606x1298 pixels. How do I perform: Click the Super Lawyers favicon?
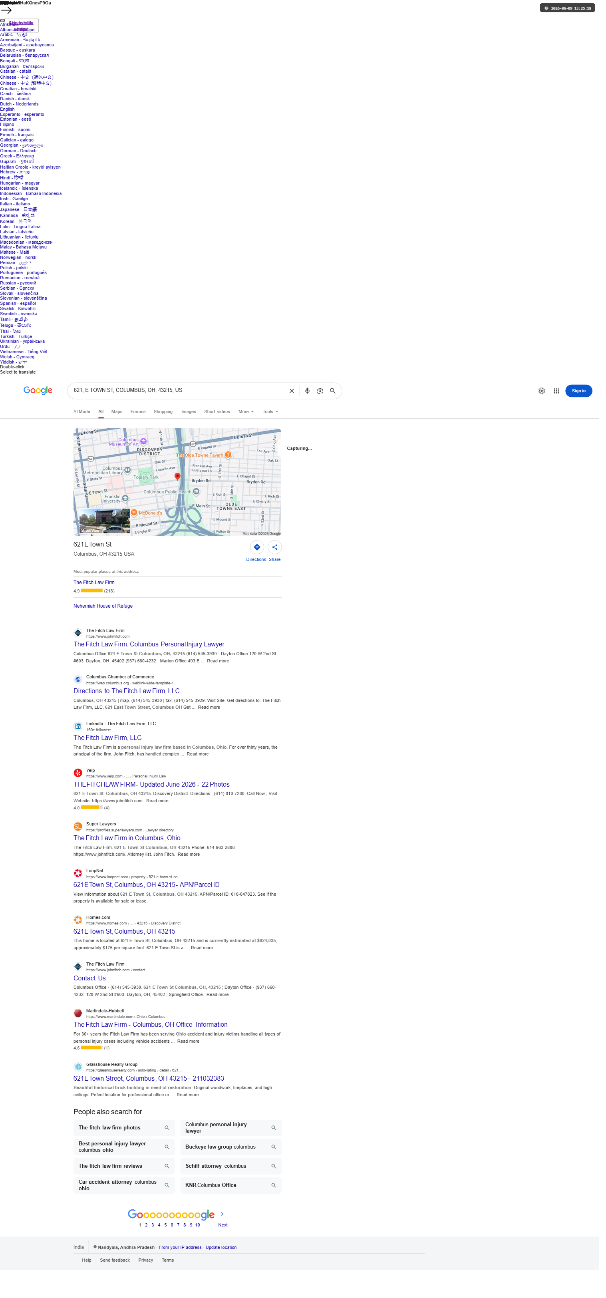pyautogui.click(x=79, y=837)
